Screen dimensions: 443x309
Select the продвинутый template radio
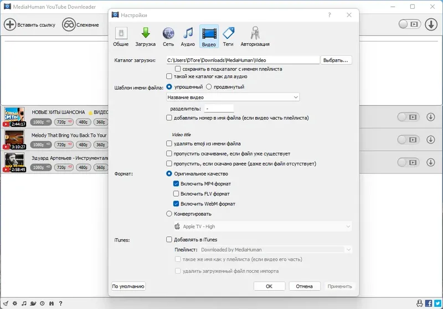(x=209, y=87)
